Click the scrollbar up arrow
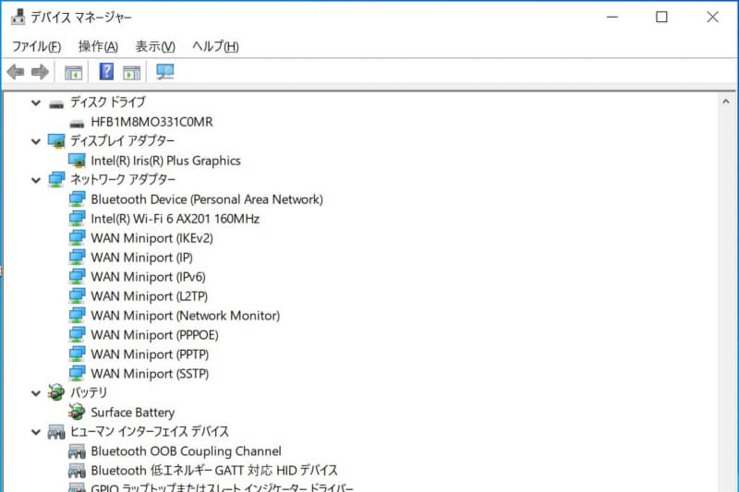 (x=726, y=102)
